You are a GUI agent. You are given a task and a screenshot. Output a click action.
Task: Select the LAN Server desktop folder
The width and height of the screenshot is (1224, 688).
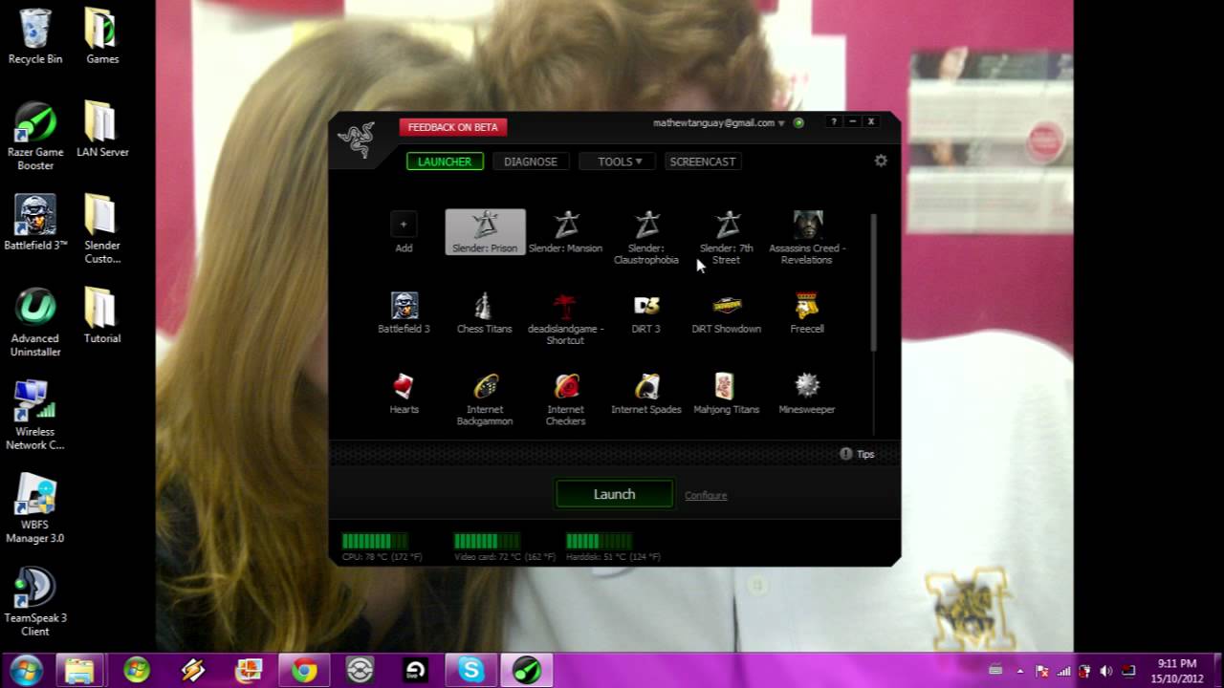pos(102,130)
